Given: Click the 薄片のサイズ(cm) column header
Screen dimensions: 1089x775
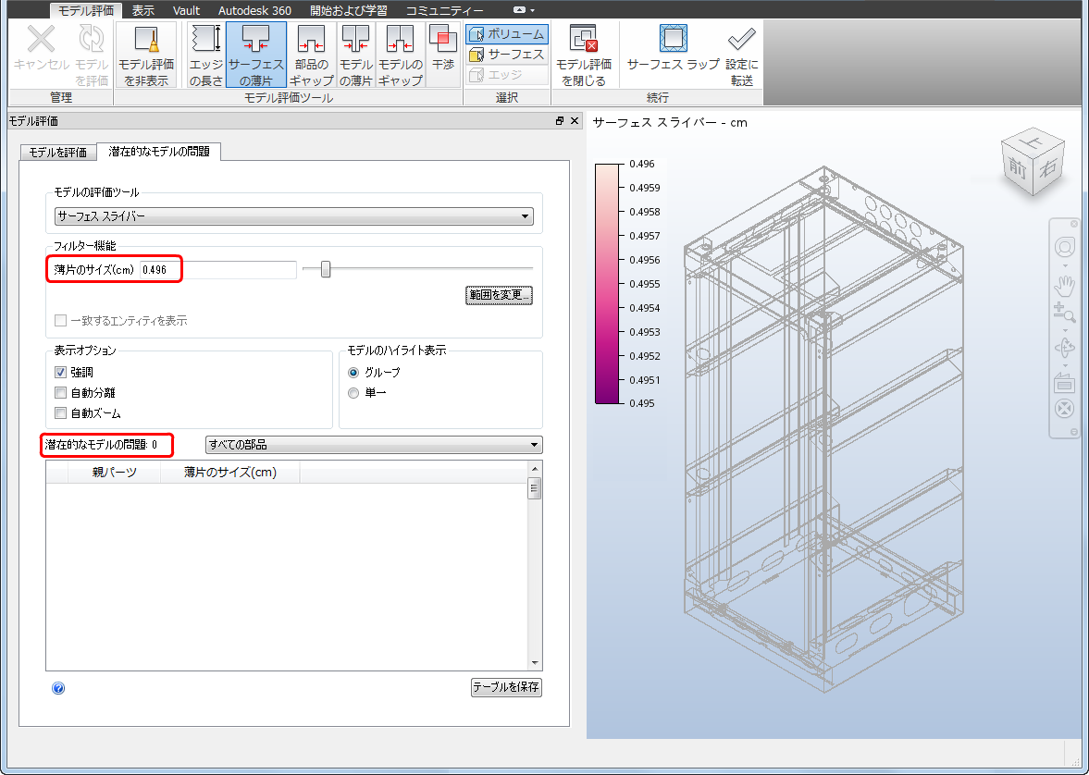Looking at the screenshot, I should (229, 473).
